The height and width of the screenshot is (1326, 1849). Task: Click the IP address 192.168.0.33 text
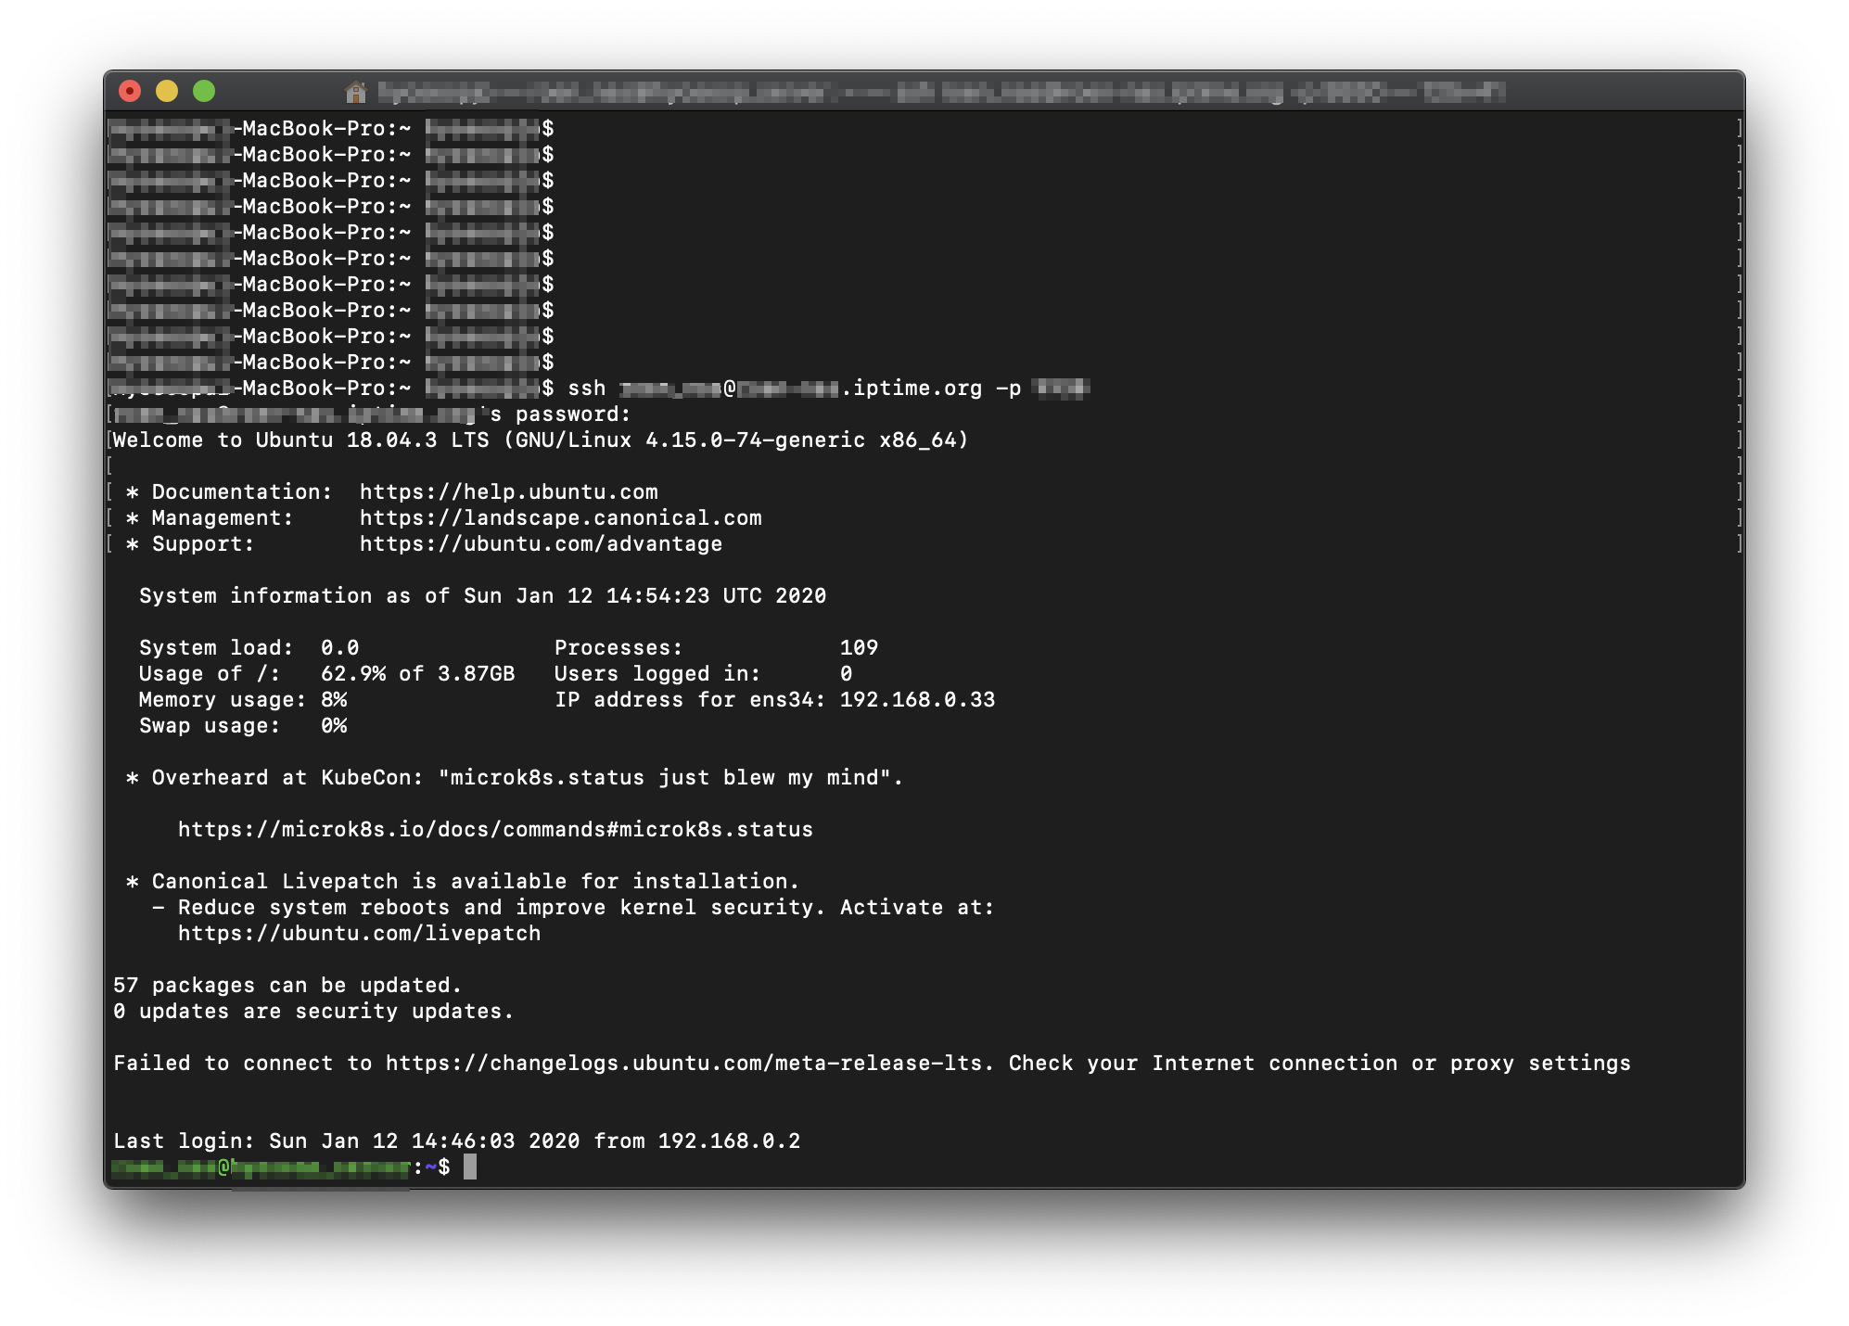(x=916, y=700)
